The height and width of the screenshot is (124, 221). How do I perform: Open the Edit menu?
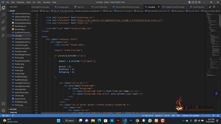pos(13,2)
